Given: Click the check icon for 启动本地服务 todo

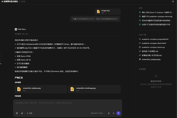Looking at the screenshot, I should coord(140,20).
